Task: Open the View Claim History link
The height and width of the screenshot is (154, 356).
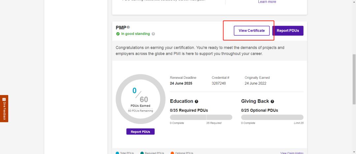Action: tap(292, 153)
